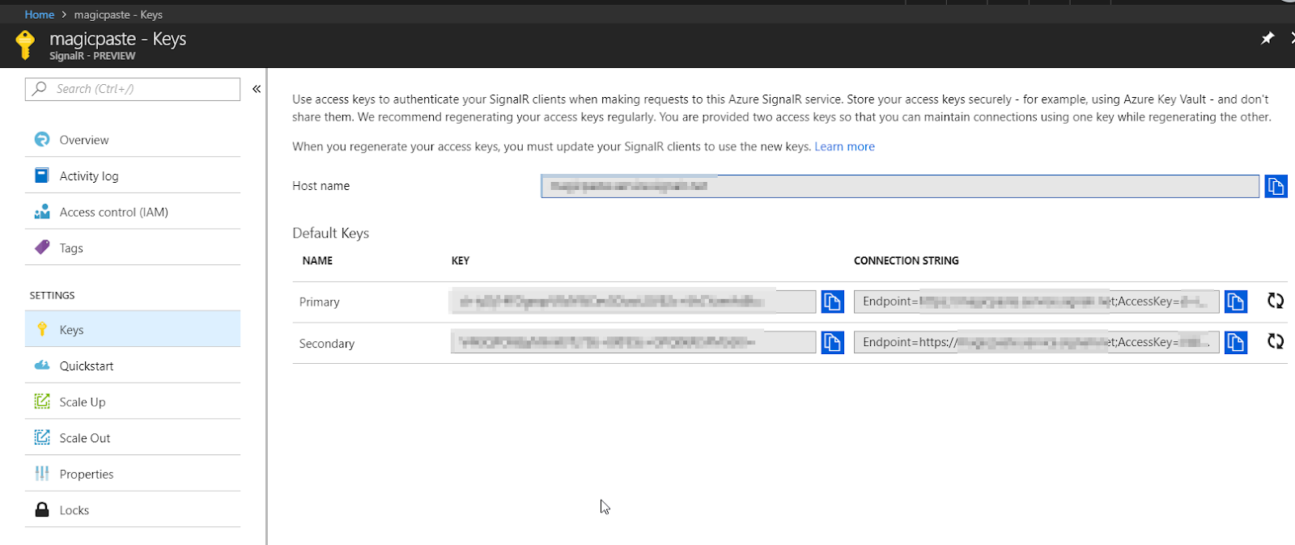The height and width of the screenshot is (545, 1295).
Task: Open the Quickstart page
Action: click(x=133, y=365)
